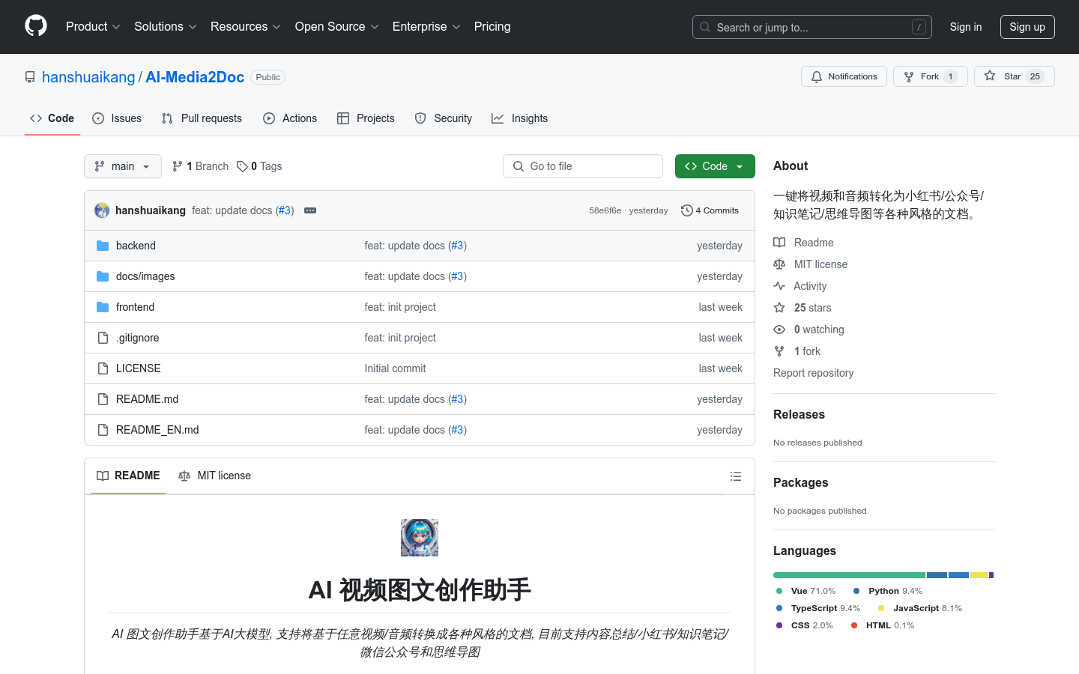Open the 'Initial commit' message for LICENSE
This screenshot has height=674, width=1079.
pos(395,368)
